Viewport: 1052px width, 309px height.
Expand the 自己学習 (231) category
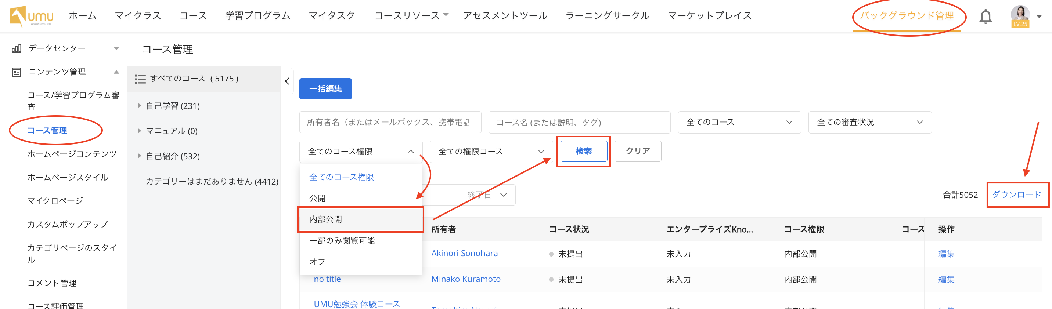click(139, 106)
